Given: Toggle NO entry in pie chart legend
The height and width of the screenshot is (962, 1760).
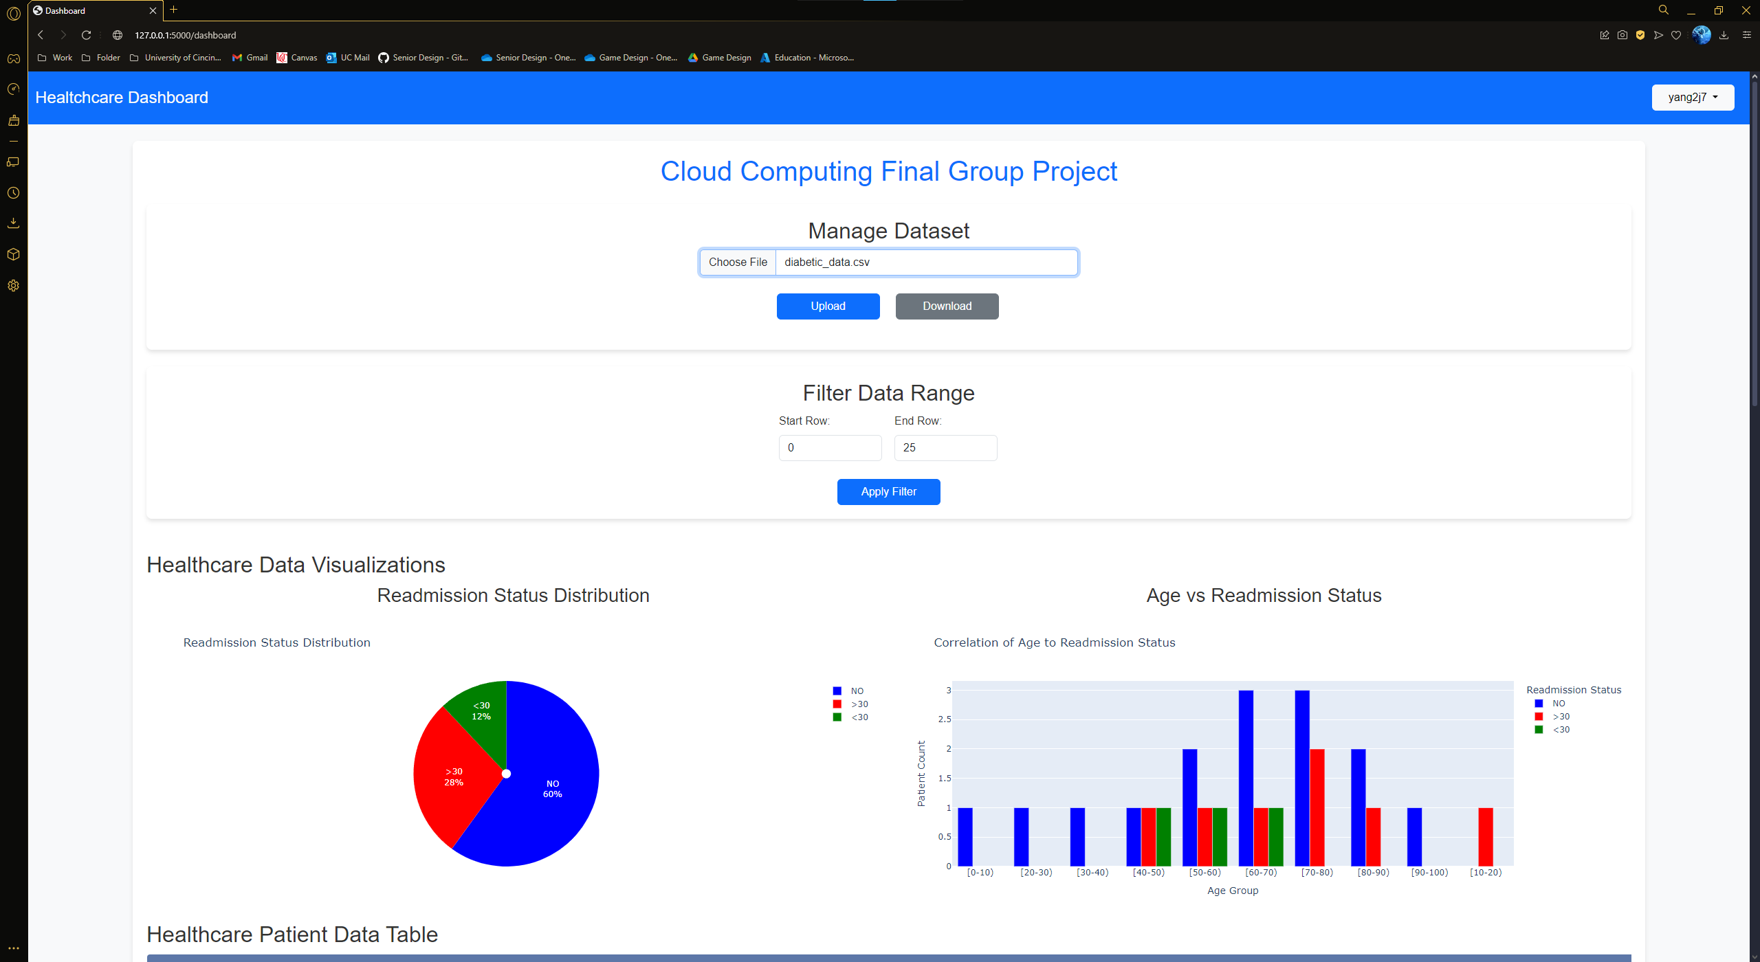Looking at the screenshot, I should pos(848,691).
